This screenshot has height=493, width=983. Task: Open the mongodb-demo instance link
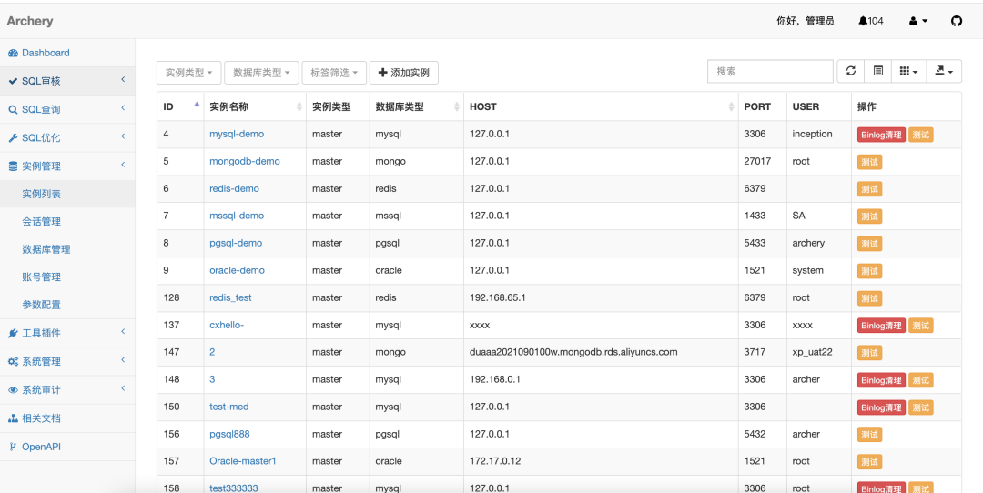pyautogui.click(x=245, y=161)
